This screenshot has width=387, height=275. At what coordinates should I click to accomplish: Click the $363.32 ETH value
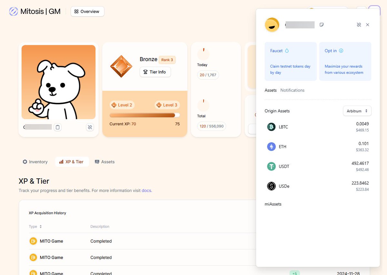pos(362,150)
